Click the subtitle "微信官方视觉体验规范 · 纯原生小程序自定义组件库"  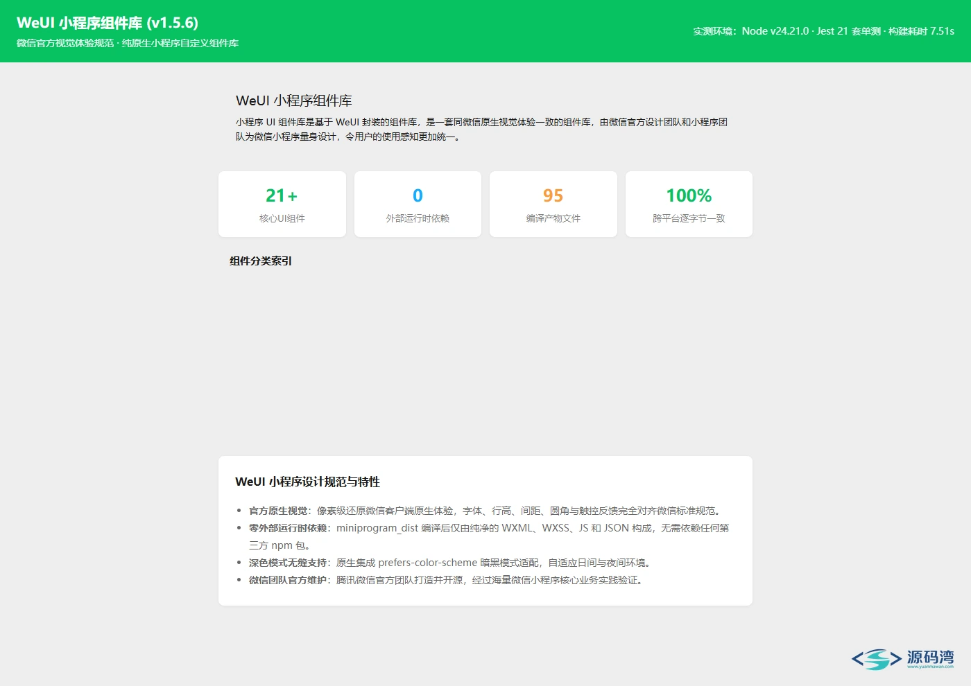[128, 43]
